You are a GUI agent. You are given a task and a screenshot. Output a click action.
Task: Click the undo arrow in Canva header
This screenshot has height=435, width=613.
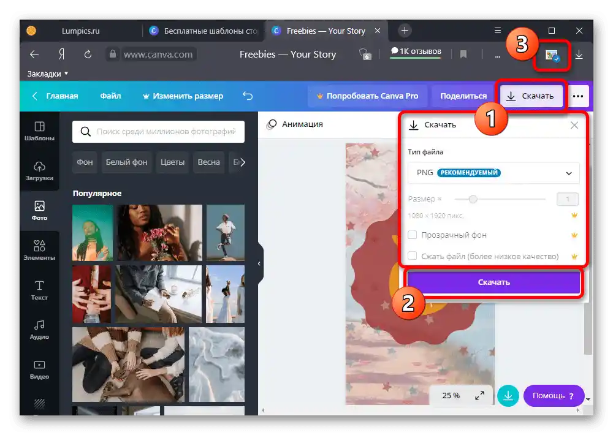pyautogui.click(x=248, y=96)
